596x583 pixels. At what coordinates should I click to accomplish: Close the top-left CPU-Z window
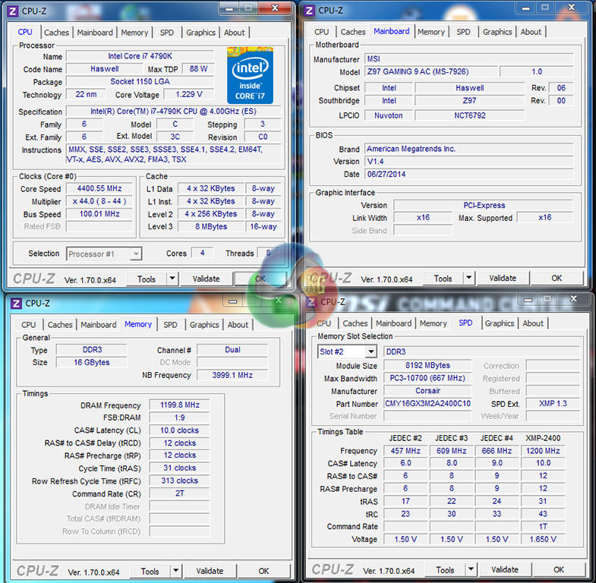(x=275, y=8)
